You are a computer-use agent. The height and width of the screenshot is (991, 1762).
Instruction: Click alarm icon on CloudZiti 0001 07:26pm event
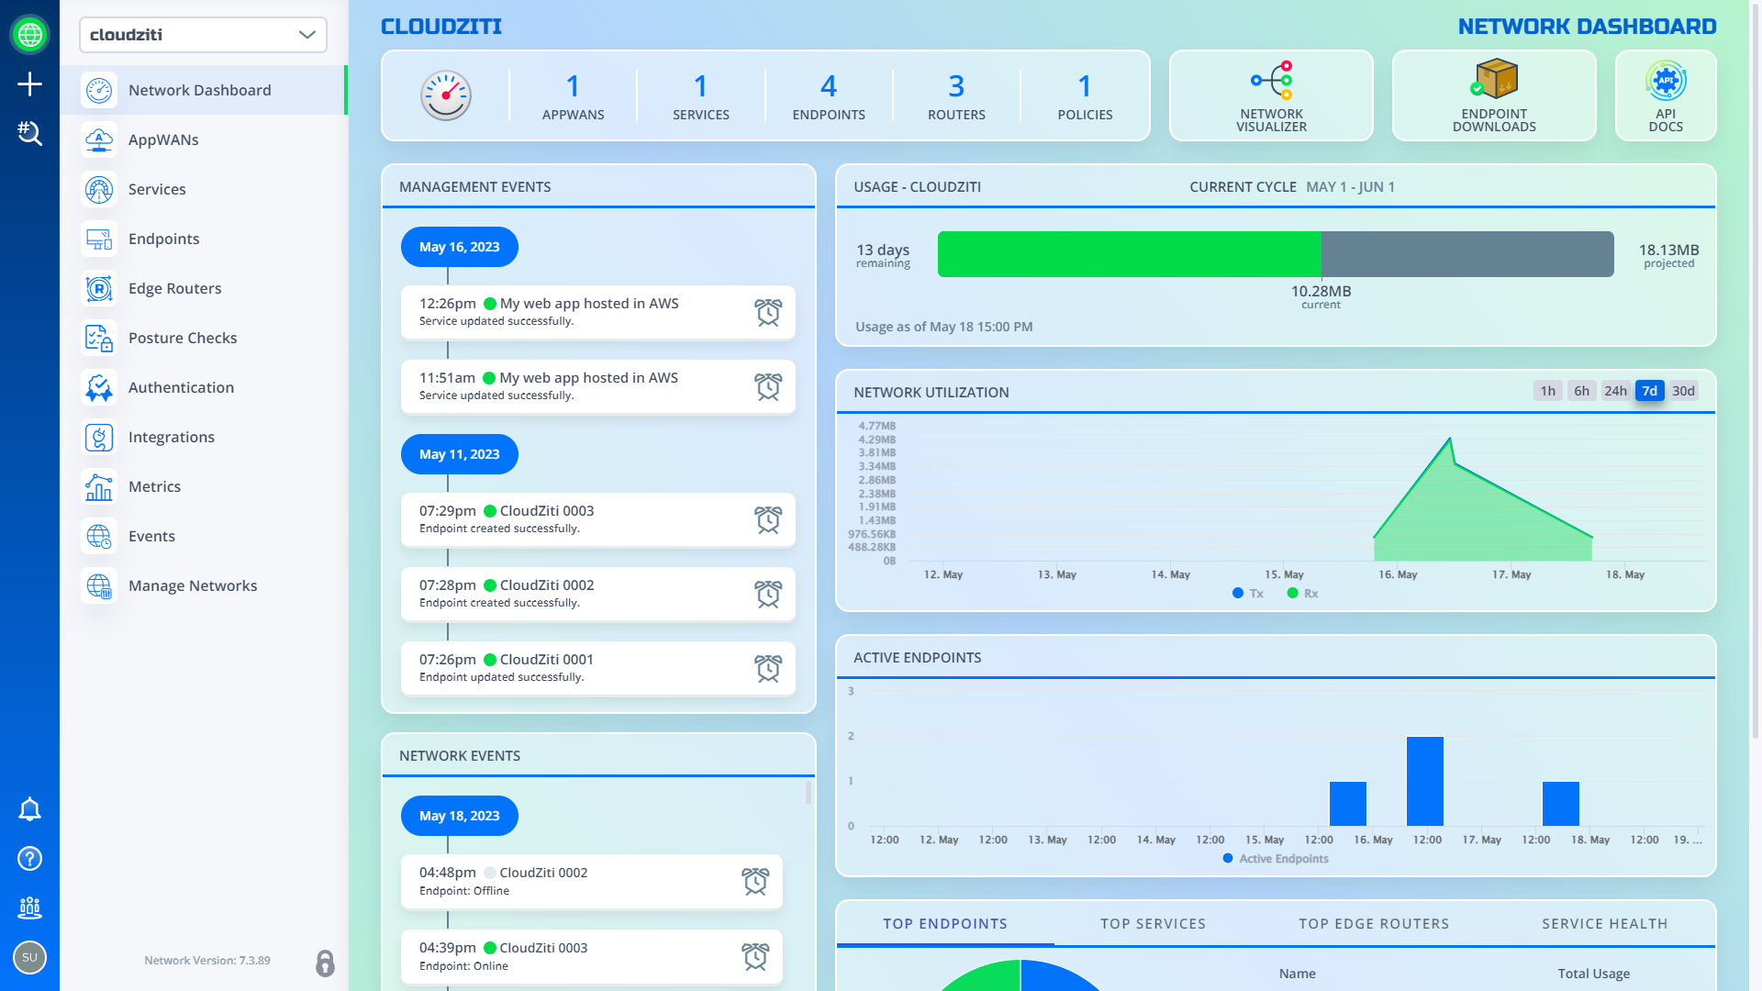tap(768, 668)
